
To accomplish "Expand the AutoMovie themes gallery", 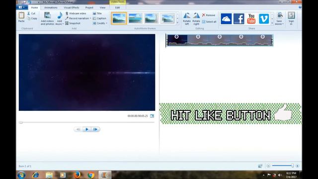I will (178, 23).
